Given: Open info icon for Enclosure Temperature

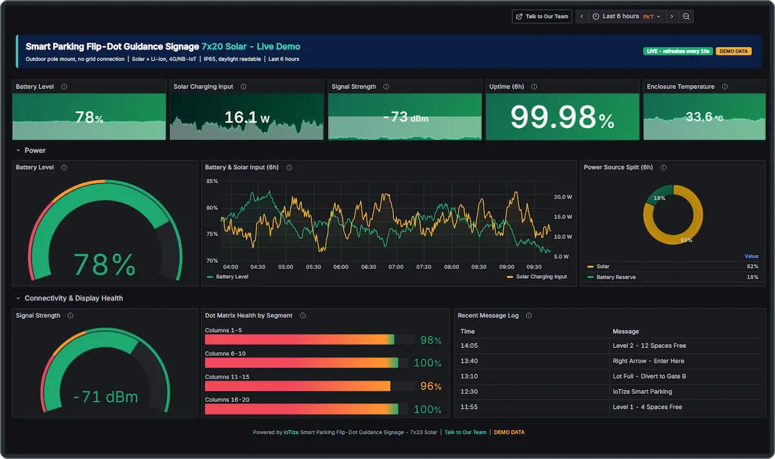Looking at the screenshot, I should tap(725, 87).
